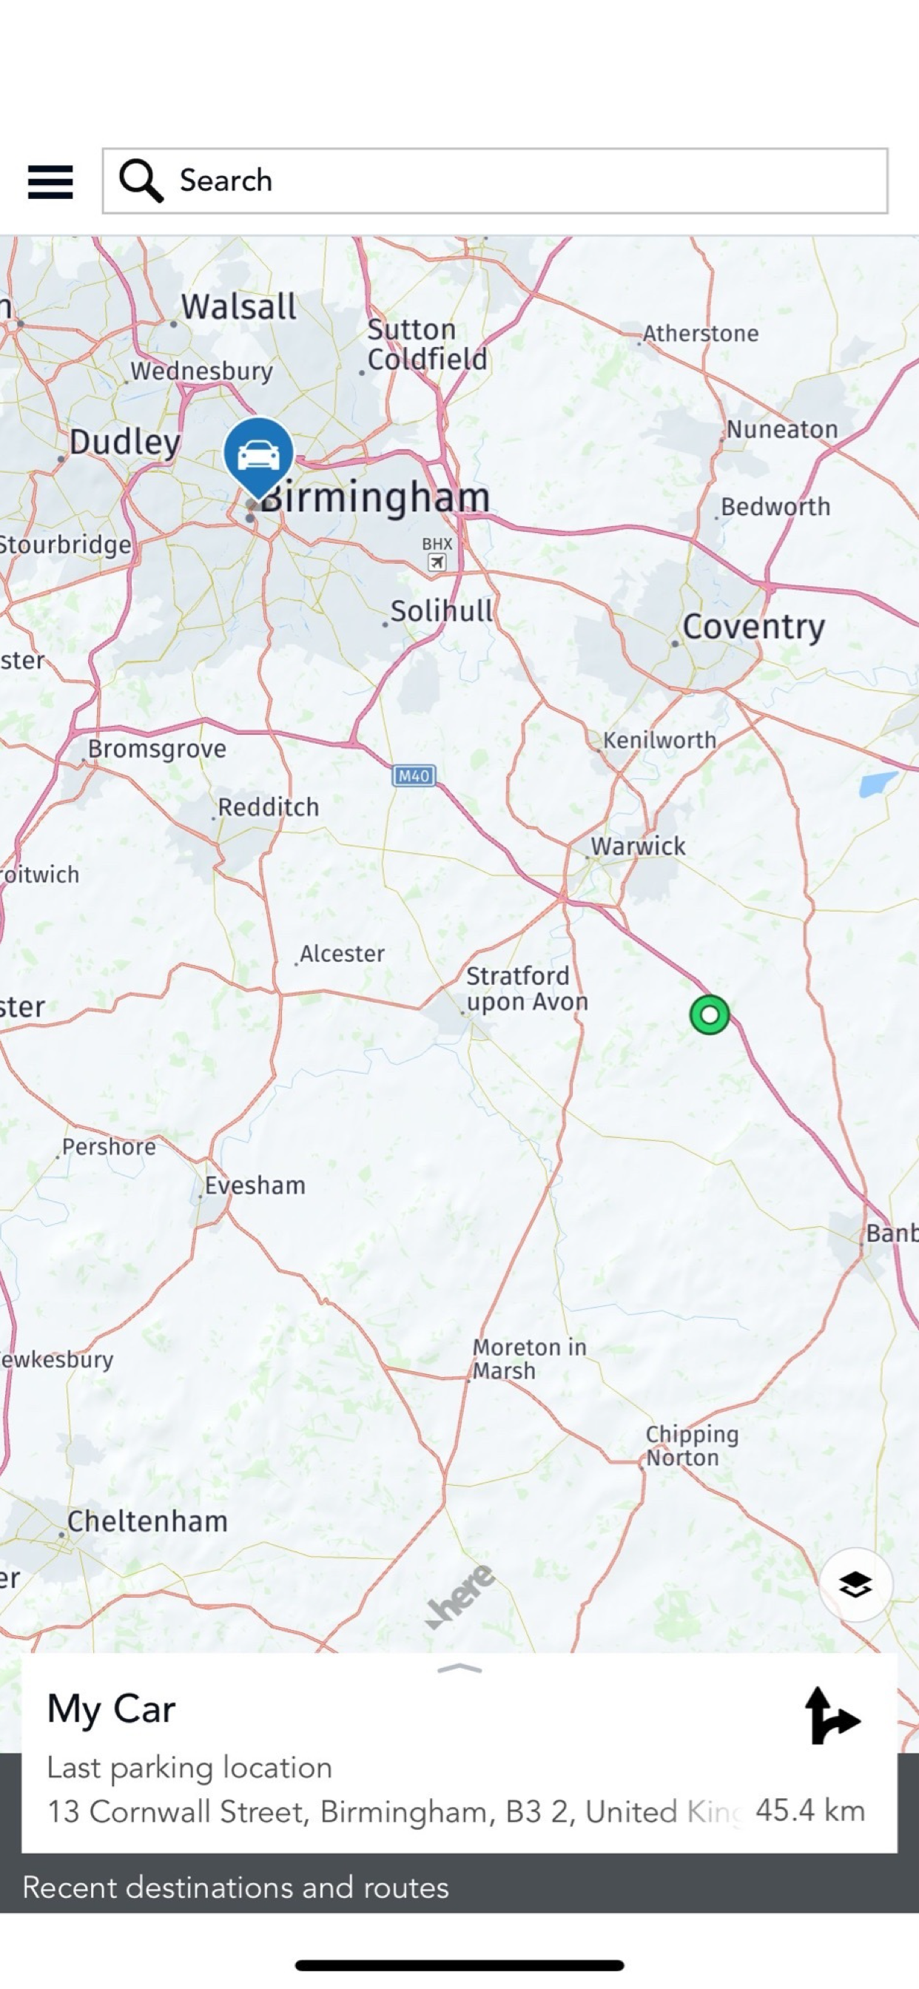Image resolution: width=919 pixels, height=1989 pixels.
Task: Select the 13 Cornwall Street address
Action: (394, 1811)
